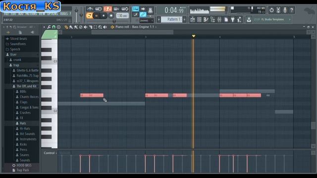Open the Mixer window
This screenshot has height=178, width=317.
click(219, 20)
